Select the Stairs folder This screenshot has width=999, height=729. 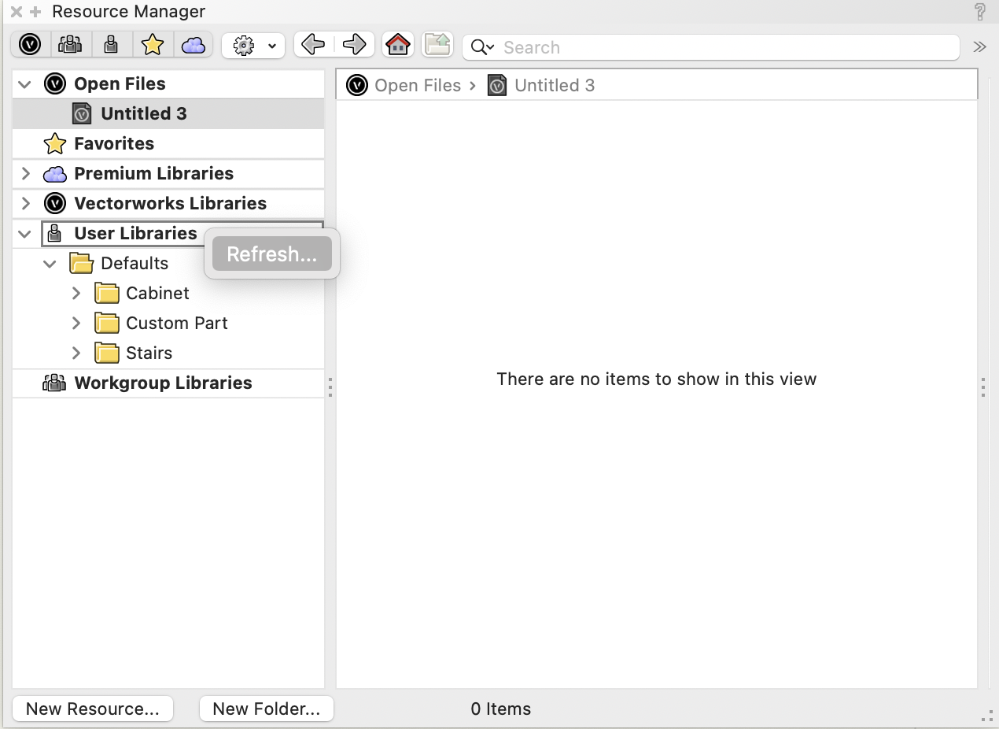(x=168, y=353)
